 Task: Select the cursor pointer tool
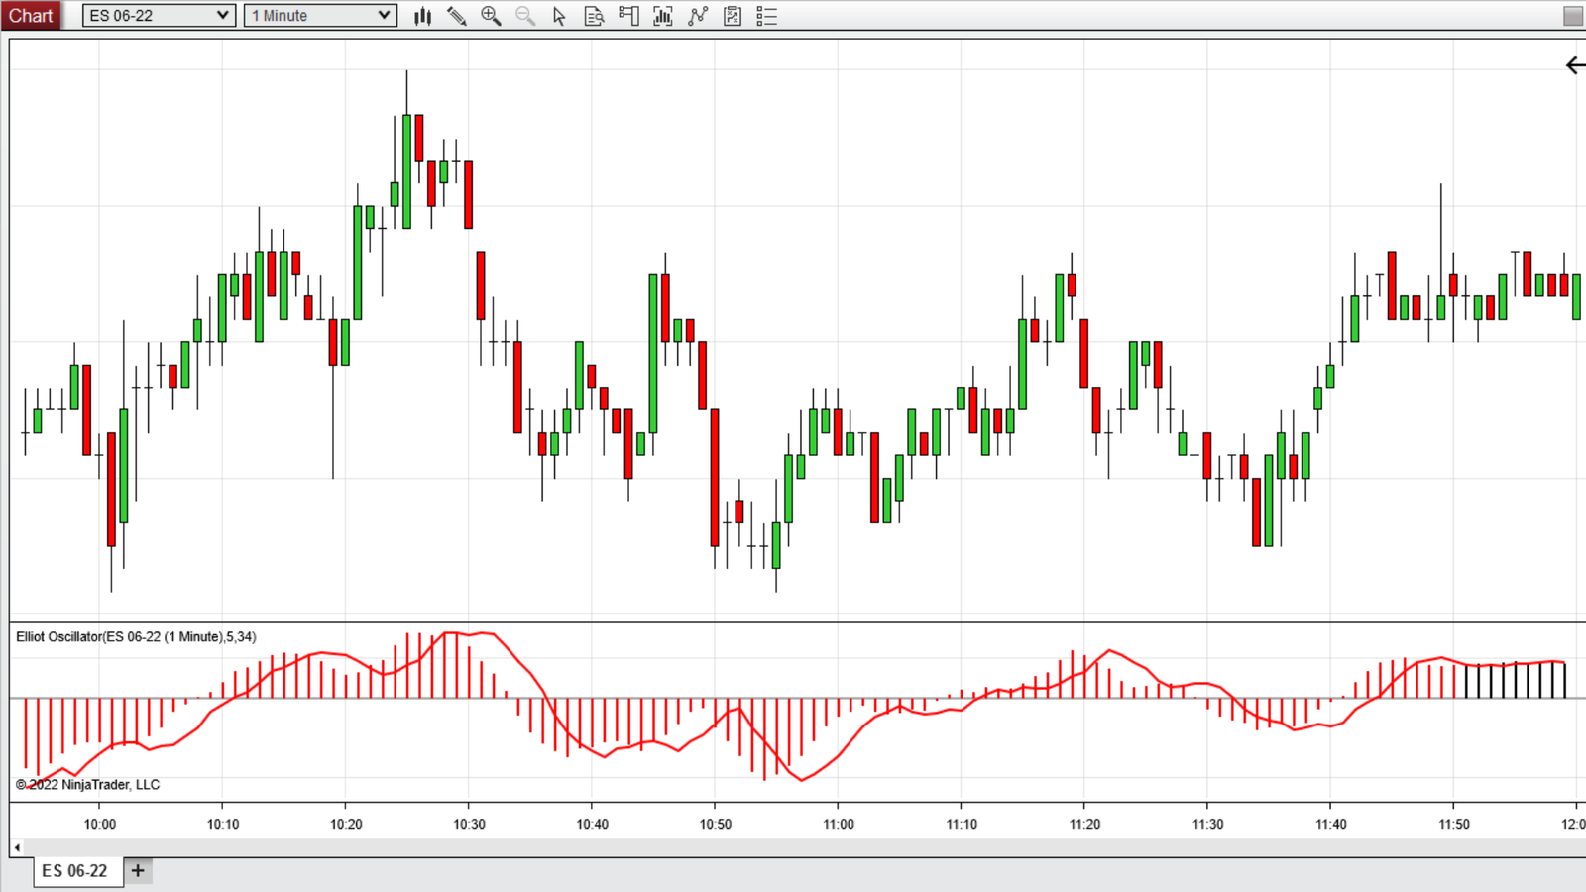pos(559,16)
